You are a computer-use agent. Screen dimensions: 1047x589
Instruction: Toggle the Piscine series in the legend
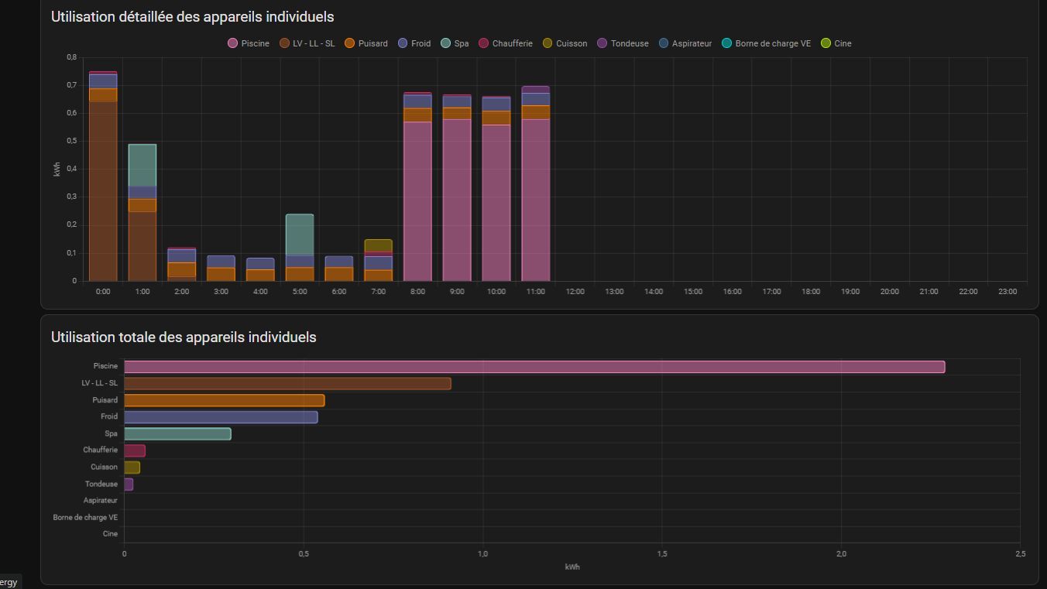click(248, 43)
